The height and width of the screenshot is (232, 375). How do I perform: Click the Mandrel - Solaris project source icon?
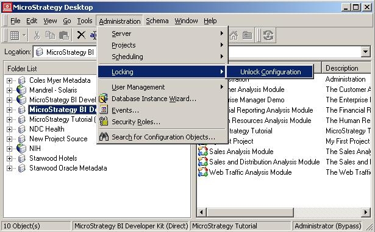coord(21,90)
